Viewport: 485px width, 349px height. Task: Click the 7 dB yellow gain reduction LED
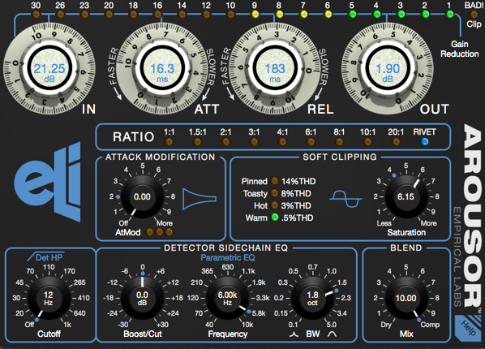click(303, 15)
